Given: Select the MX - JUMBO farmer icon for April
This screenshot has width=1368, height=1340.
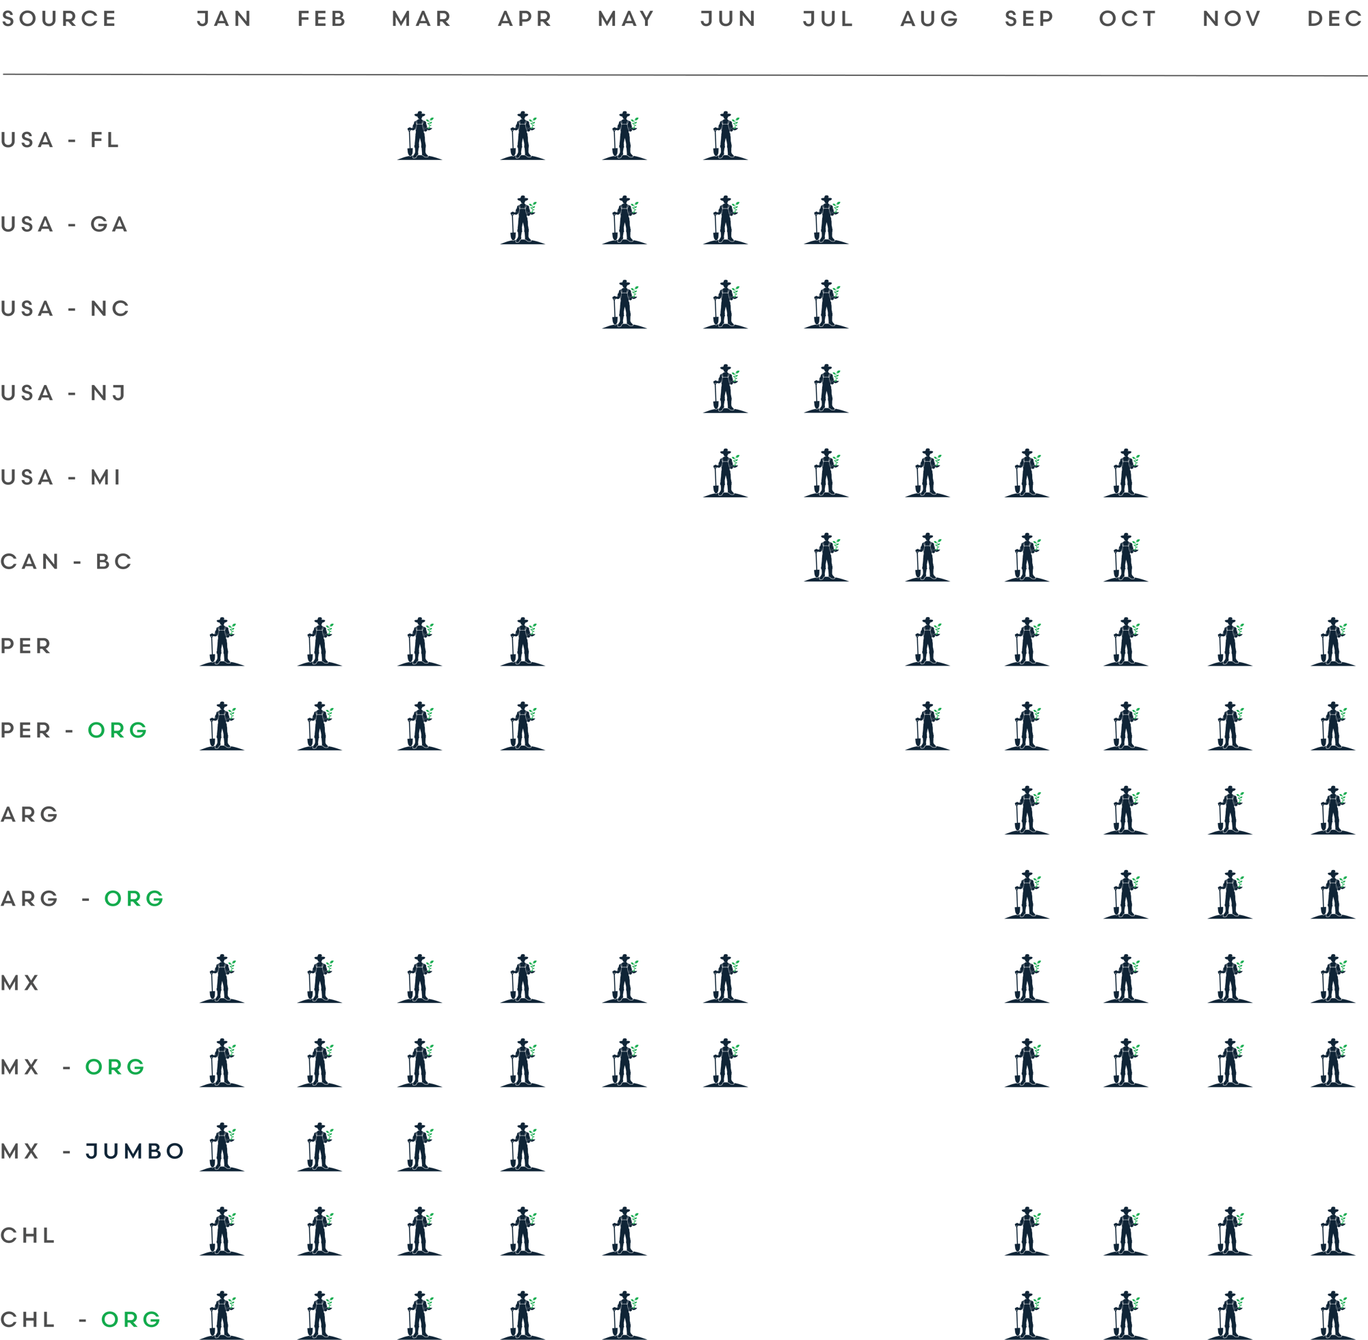Looking at the screenshot, I should (522, 1148).
